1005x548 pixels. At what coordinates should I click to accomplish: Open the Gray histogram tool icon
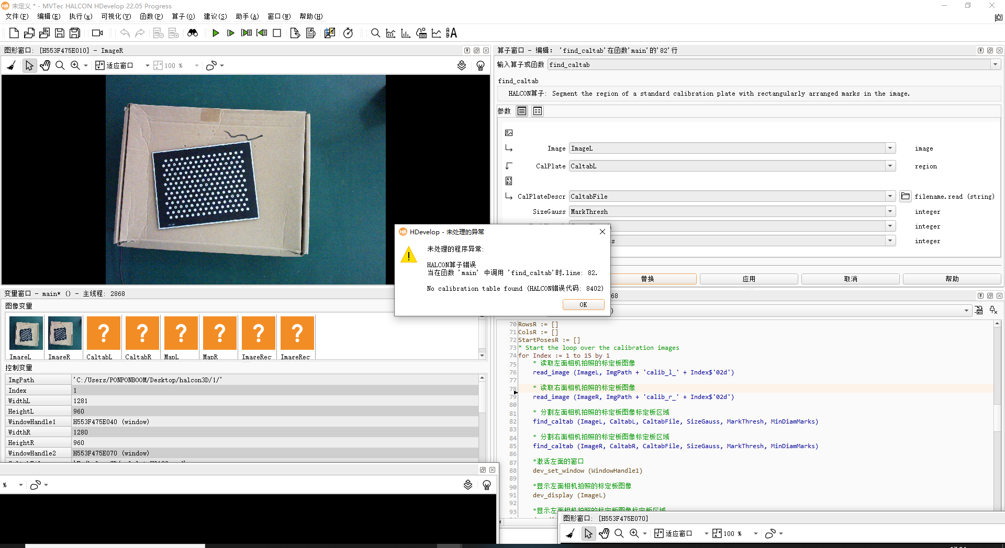(390, 33)
